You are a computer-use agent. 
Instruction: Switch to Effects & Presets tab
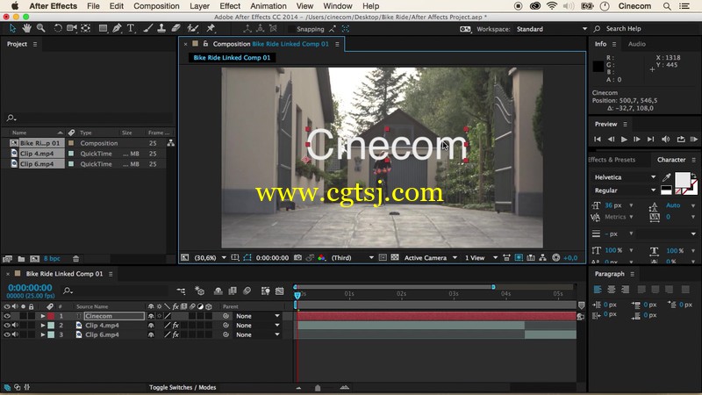coord(612,160)
